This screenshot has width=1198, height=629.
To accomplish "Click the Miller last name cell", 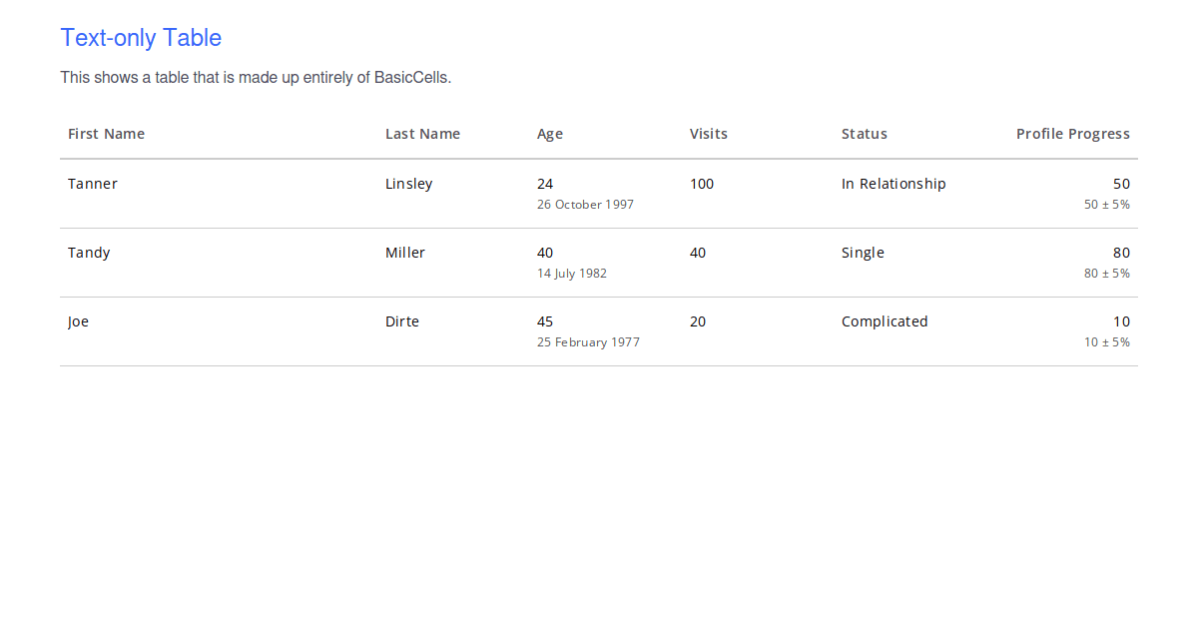I will pyautogui.click(x=405, y=252).
